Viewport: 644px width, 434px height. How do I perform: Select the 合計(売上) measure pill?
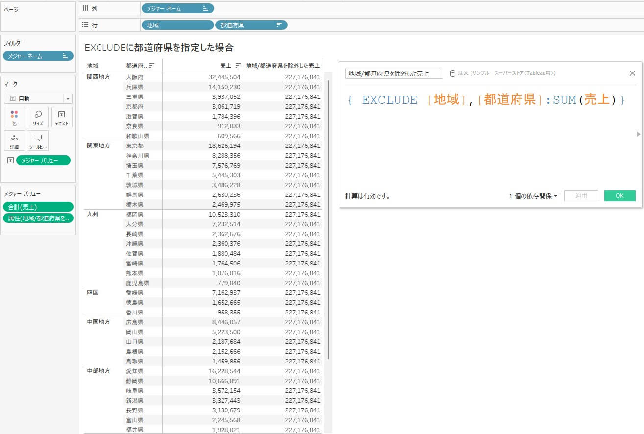38,206
